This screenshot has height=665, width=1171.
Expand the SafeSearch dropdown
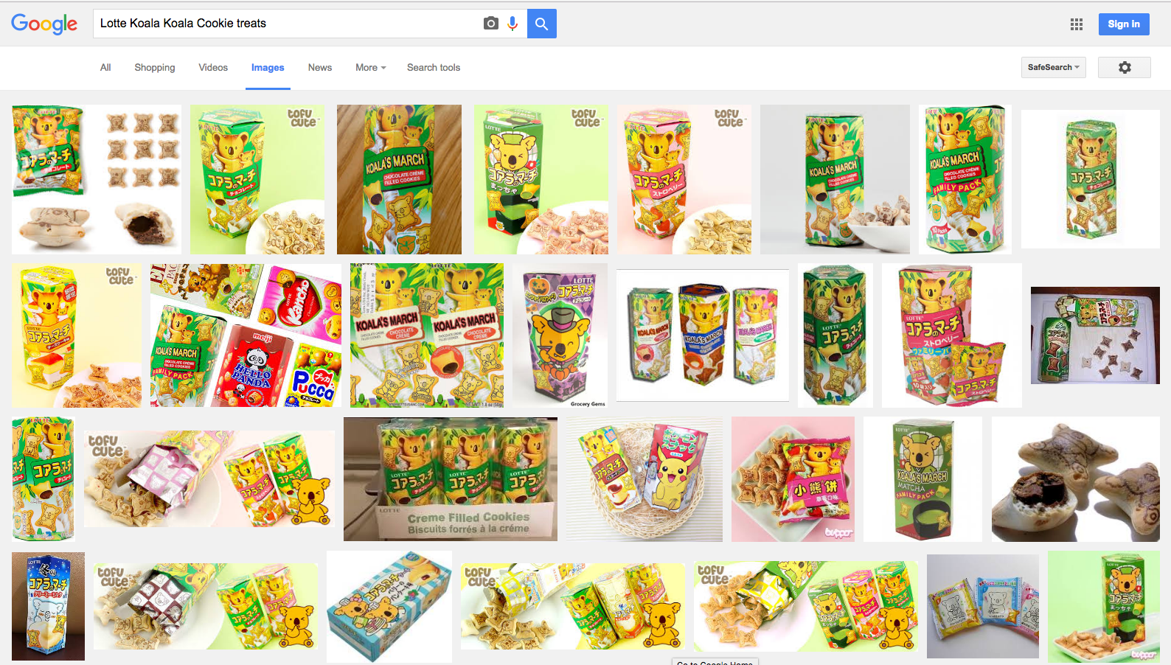[x=1053, y=67]
